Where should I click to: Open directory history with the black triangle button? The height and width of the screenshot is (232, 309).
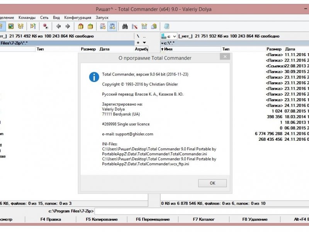click(144, 43)
